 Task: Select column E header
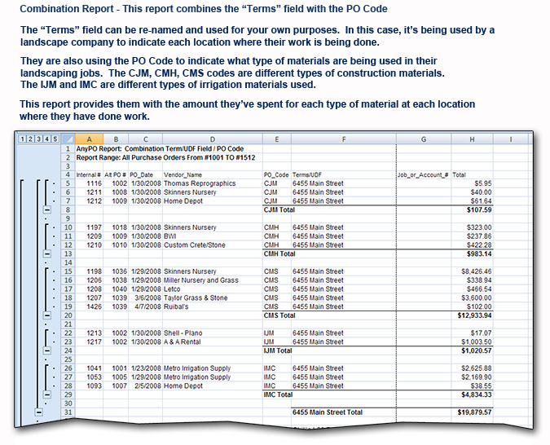(277, 139)
